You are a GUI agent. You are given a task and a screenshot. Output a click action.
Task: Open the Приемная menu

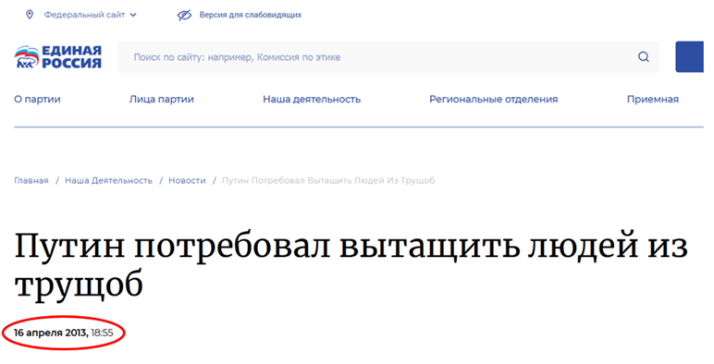pyautogui.click(x=653, y=99)
